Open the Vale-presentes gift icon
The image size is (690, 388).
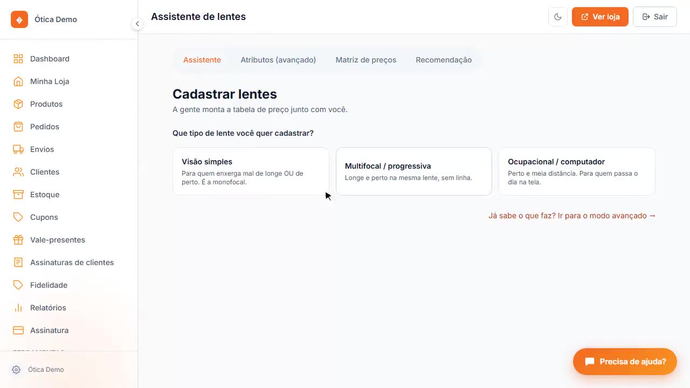click(18, 240)
